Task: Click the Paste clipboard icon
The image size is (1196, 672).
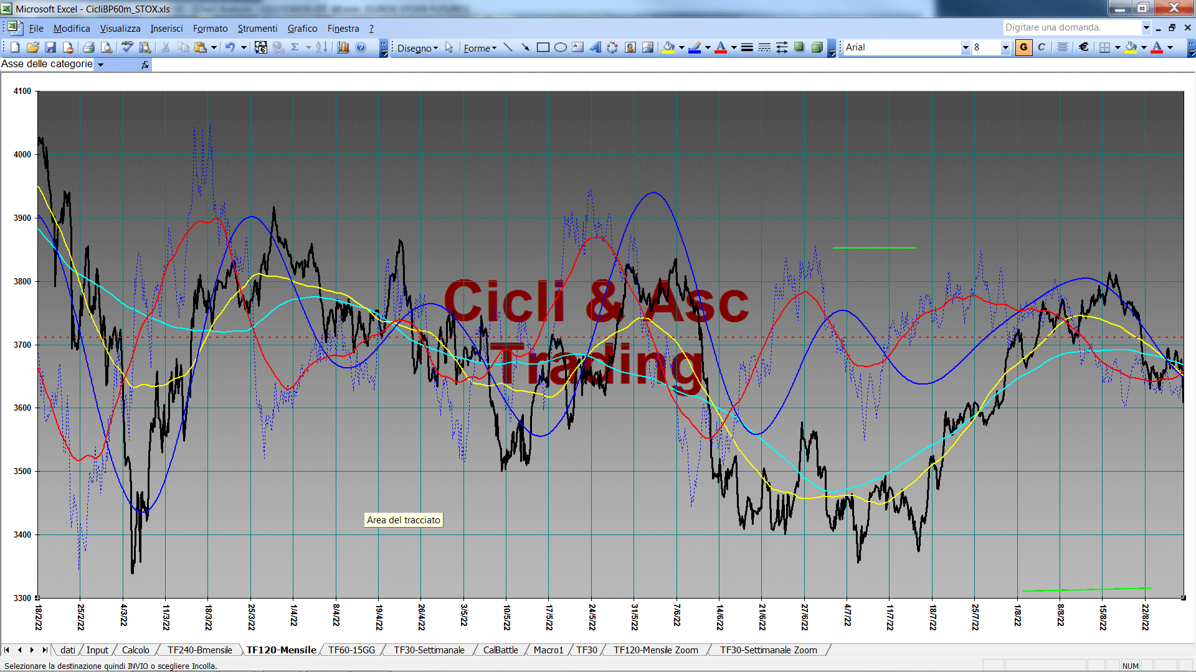Action: click(x=201, y=47)
